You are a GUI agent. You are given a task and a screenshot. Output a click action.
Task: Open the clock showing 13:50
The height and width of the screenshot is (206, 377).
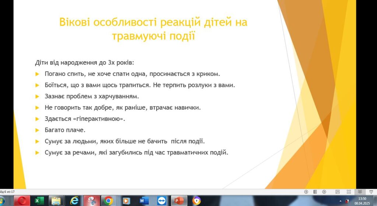pyautogui.click(x=362, y=201)
